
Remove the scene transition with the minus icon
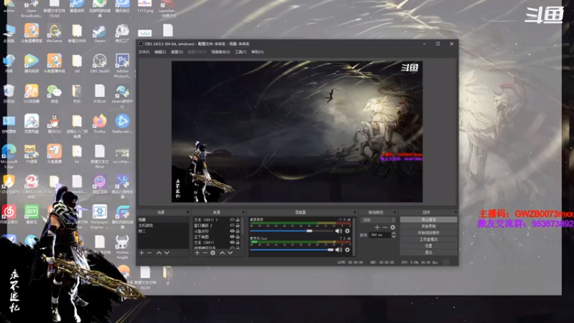[x=385, y=228]
